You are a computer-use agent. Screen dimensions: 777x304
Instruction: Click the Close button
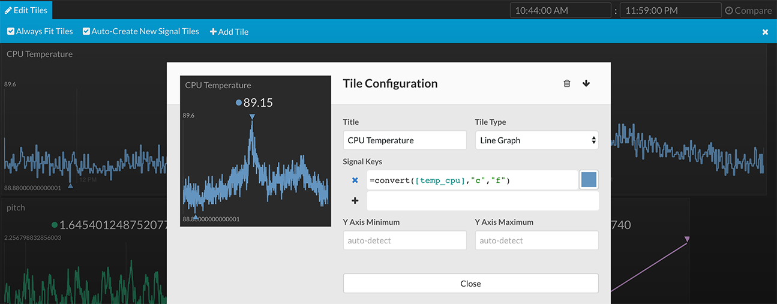tap(470, 284)
